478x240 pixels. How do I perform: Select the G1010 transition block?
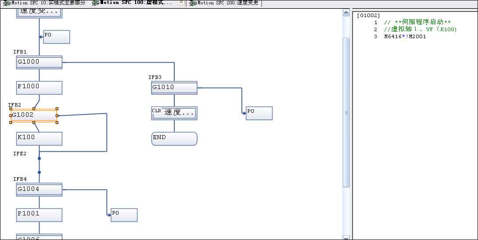coord(174,88)
